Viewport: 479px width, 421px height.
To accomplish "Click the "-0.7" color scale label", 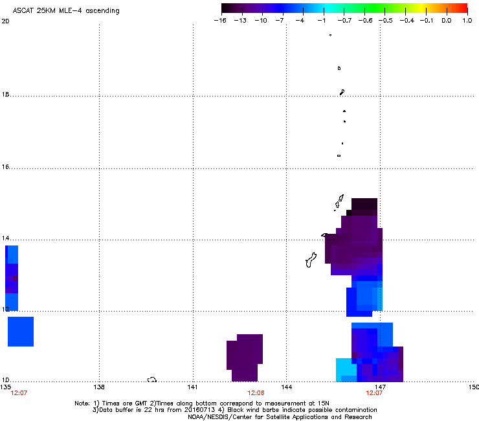I will (x=344, y=21).
